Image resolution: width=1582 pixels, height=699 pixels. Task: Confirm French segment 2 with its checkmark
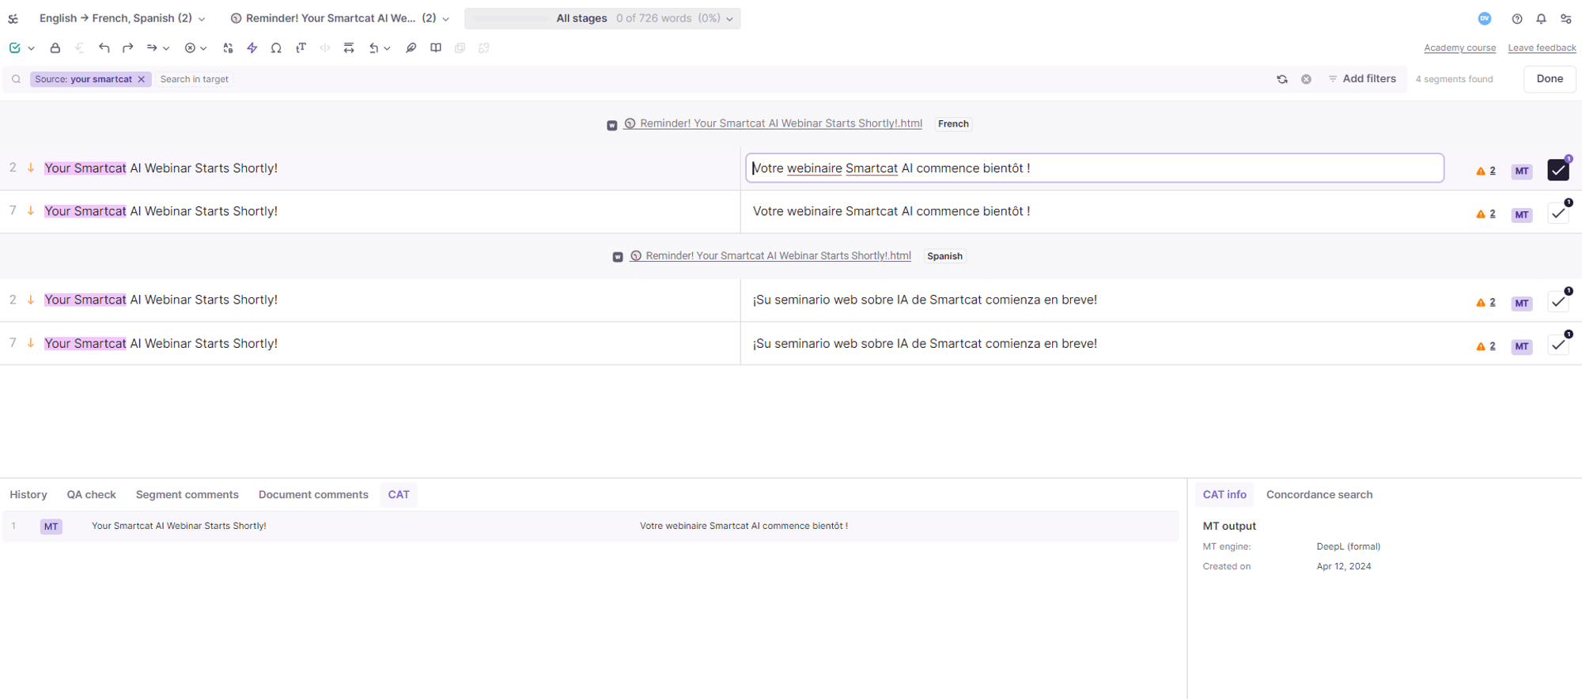tap(1558, 170)
